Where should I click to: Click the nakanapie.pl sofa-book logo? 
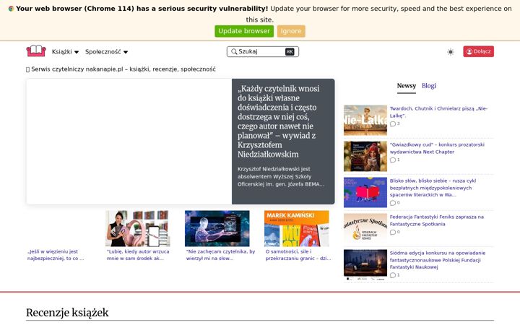coord(36,51)
